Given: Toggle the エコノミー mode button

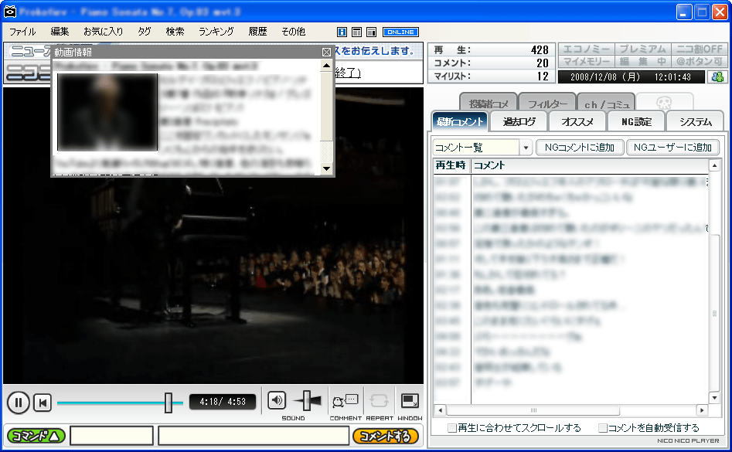Looking at the screenshot, I should 587,49.
